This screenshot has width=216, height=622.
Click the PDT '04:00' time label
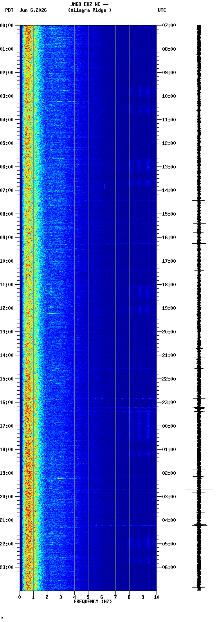(x=7, y=120)
